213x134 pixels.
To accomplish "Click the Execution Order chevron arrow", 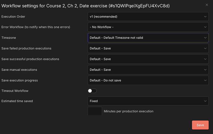I will [x=206, y=17].
